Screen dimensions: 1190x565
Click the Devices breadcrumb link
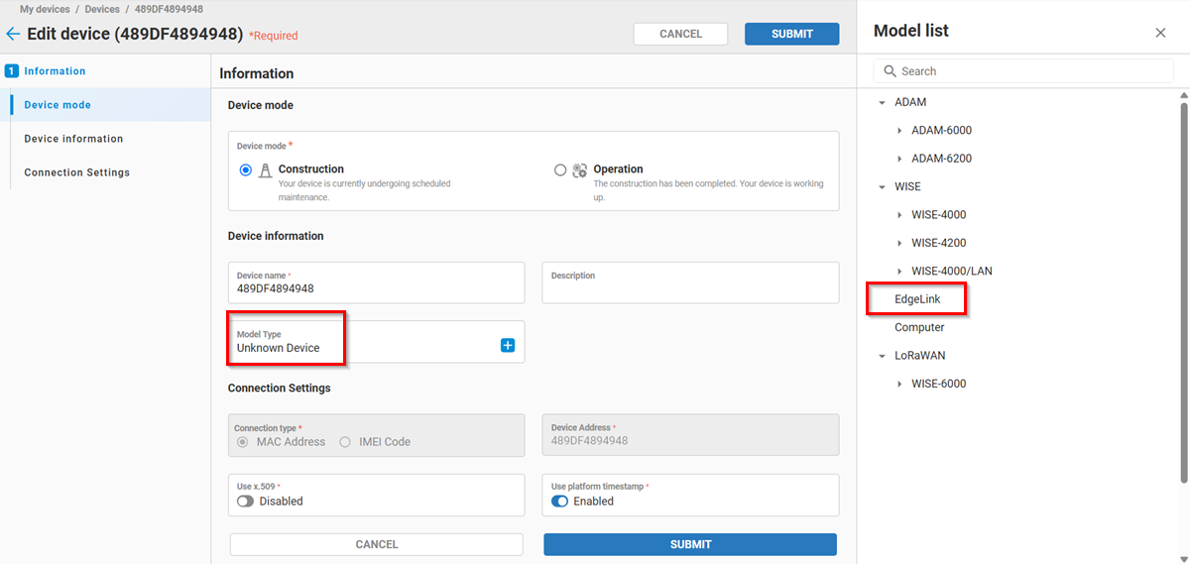tap(102, 9)
